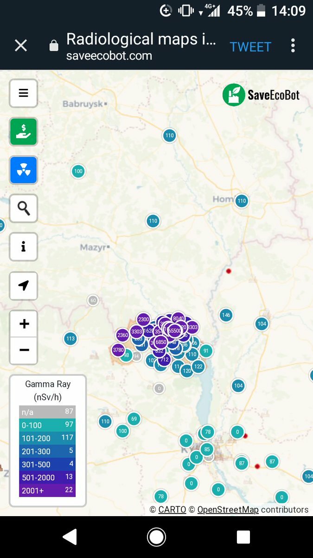This screenshot has width=313, height=558.
Task: Open the three-dot overflow menu
Action: 293,46
